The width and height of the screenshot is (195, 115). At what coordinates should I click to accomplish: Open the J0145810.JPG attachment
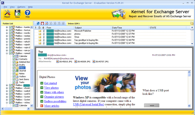pos(64,61)
